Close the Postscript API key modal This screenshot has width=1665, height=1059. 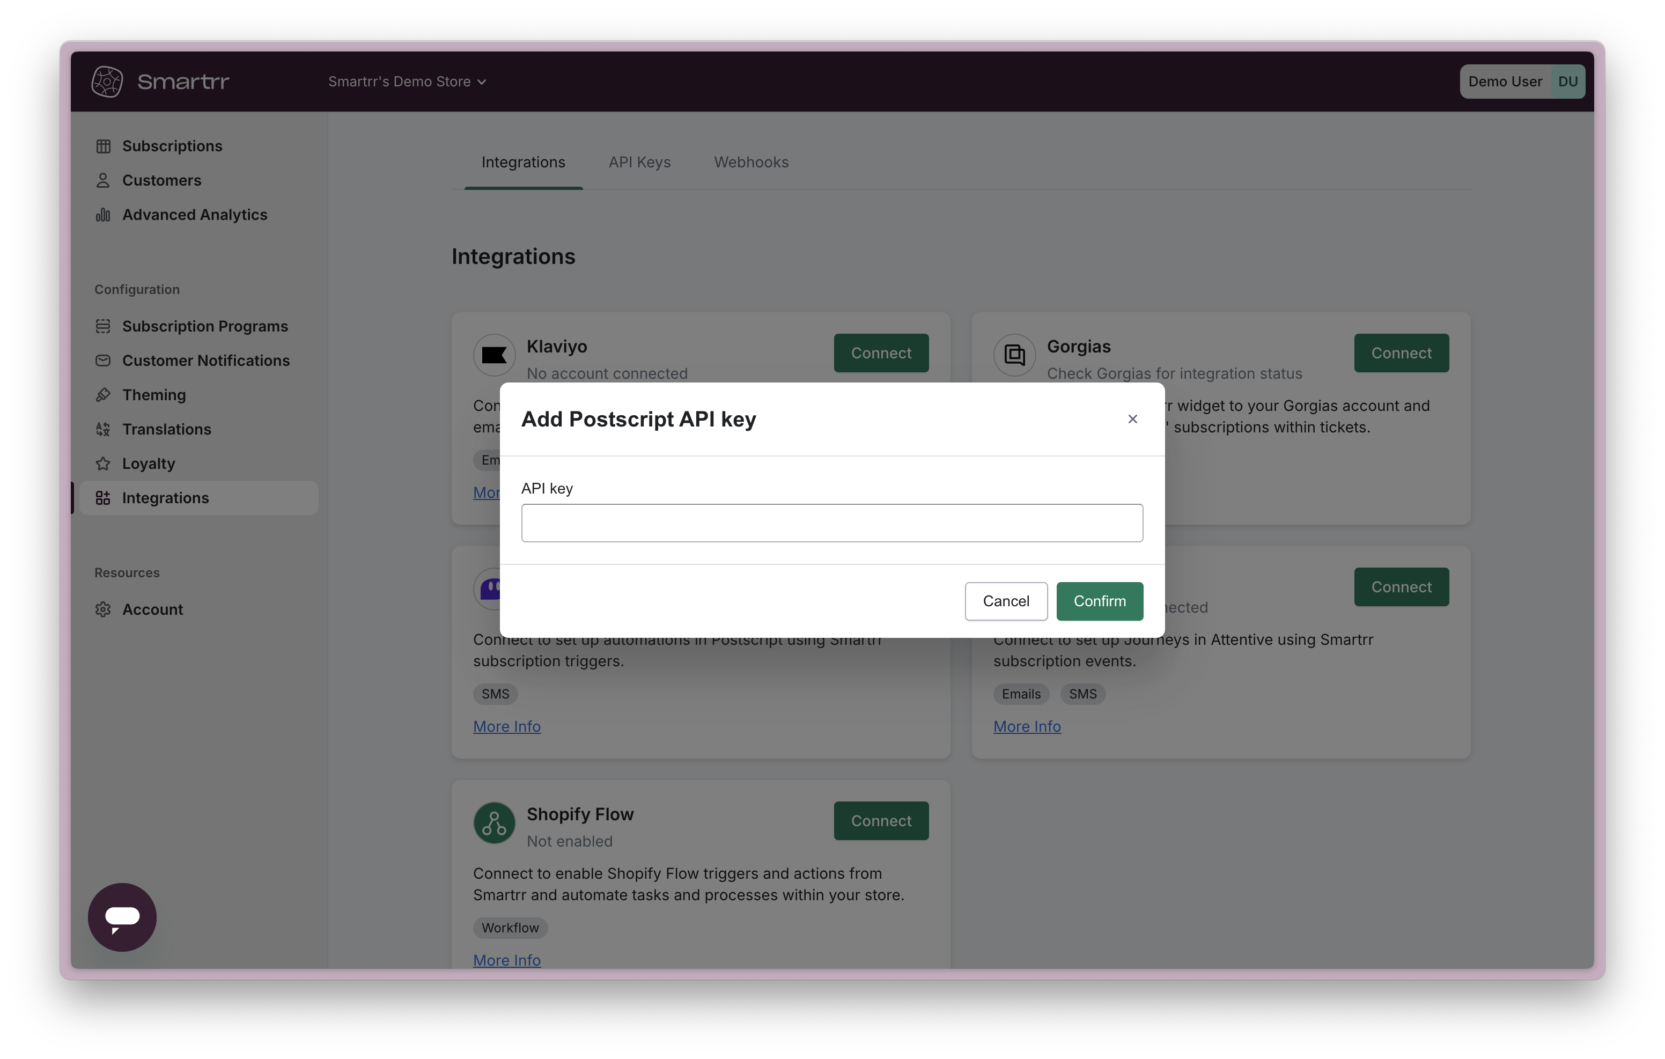[1132, 419]
